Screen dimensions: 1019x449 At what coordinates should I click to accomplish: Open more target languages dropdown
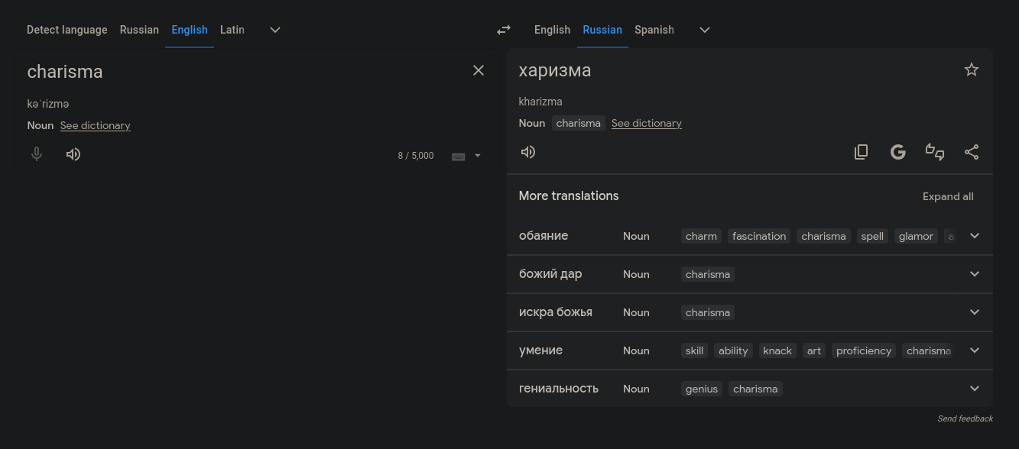click(705, 30)
